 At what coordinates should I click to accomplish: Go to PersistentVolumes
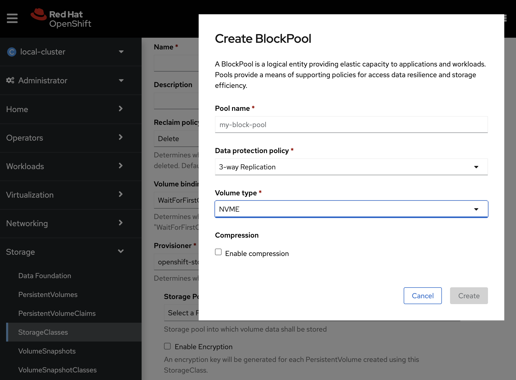pos(48,294)
